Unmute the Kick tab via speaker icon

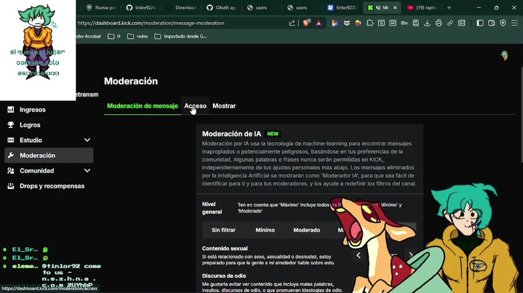[378, 8]
